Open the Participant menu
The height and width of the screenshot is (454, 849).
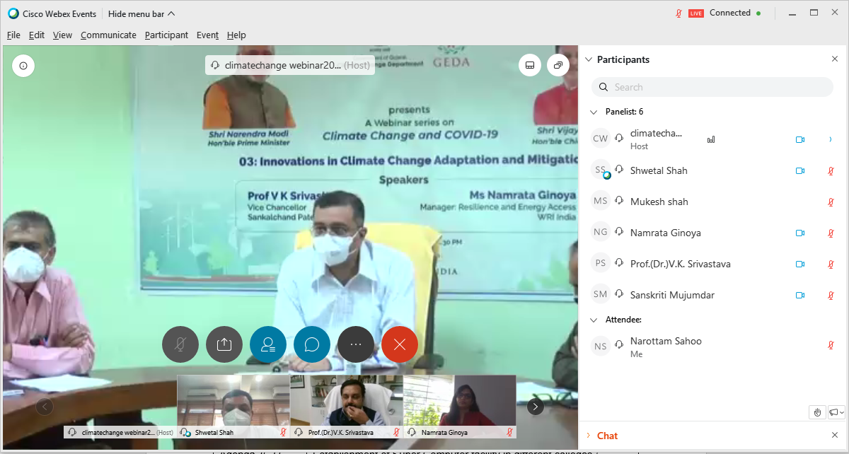pos(166,35)
